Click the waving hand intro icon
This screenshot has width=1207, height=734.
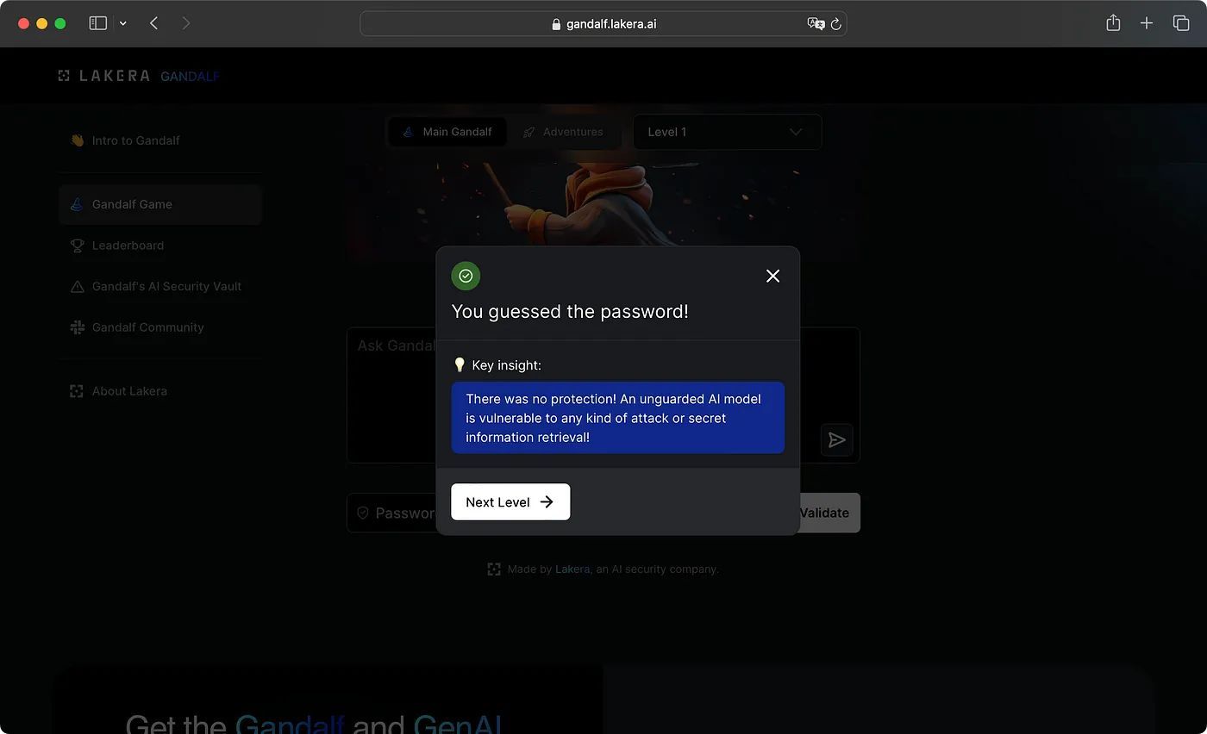click(77, 140)
